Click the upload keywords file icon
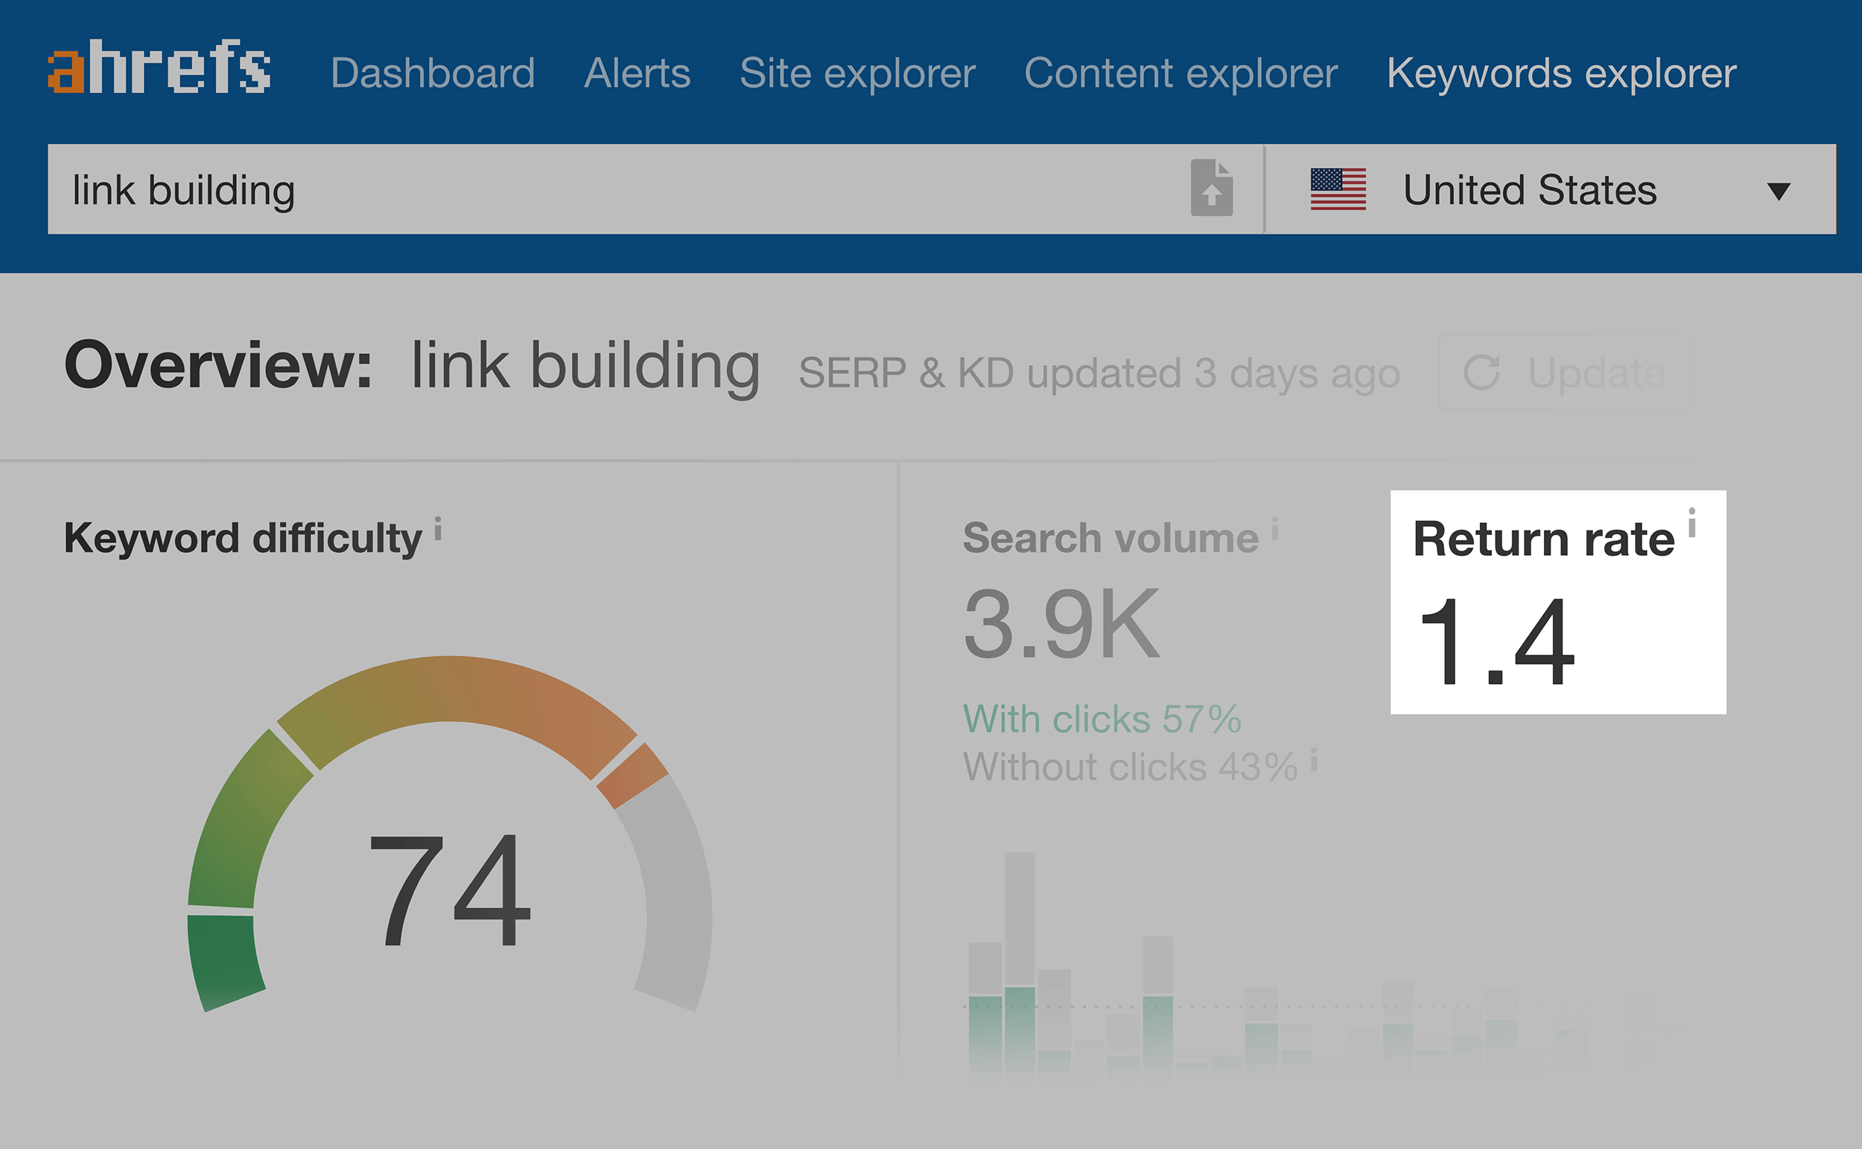 point(1211,188)
